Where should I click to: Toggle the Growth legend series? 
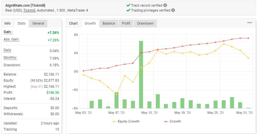tap(172, 121)
